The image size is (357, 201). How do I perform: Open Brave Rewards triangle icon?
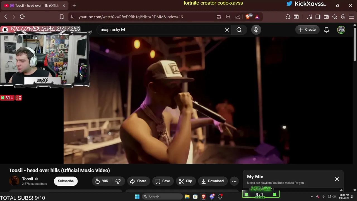pyautogui.click(x=257, y=17)
